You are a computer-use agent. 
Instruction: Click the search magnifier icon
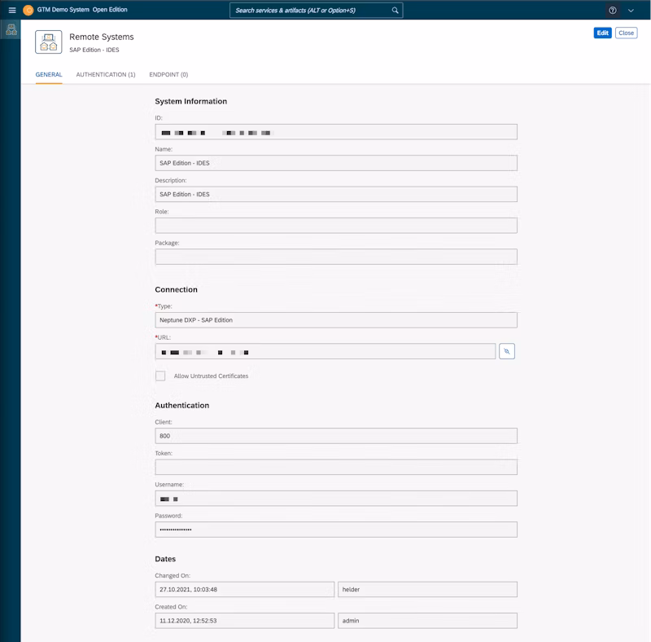click(395, 11)
